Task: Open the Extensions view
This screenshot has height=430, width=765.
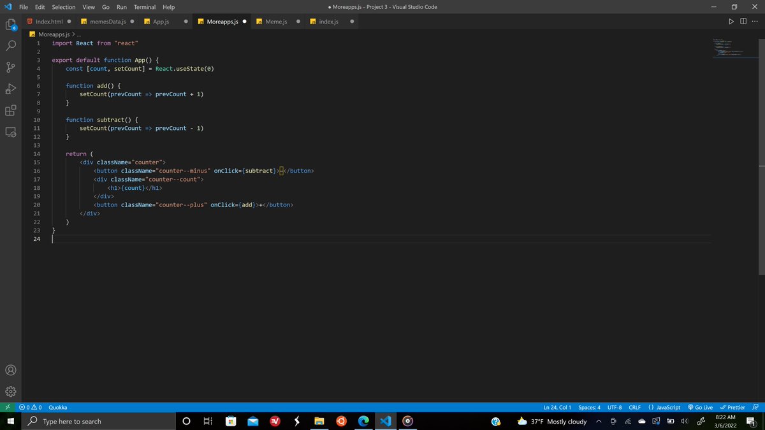Action: 11,110
